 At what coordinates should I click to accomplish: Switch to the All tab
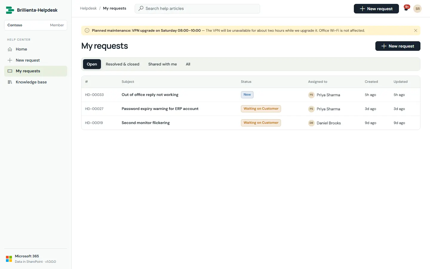point(188,64)
